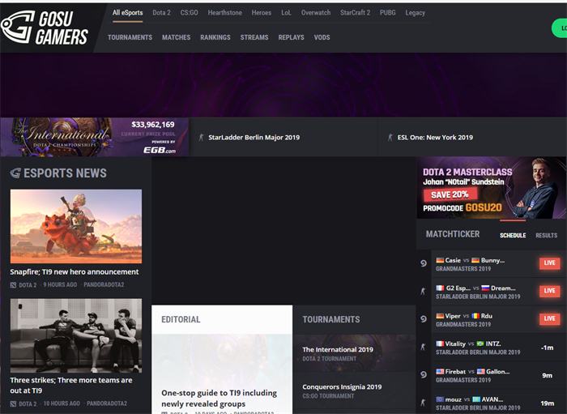Select the Overwatch tab

[316, 13]
